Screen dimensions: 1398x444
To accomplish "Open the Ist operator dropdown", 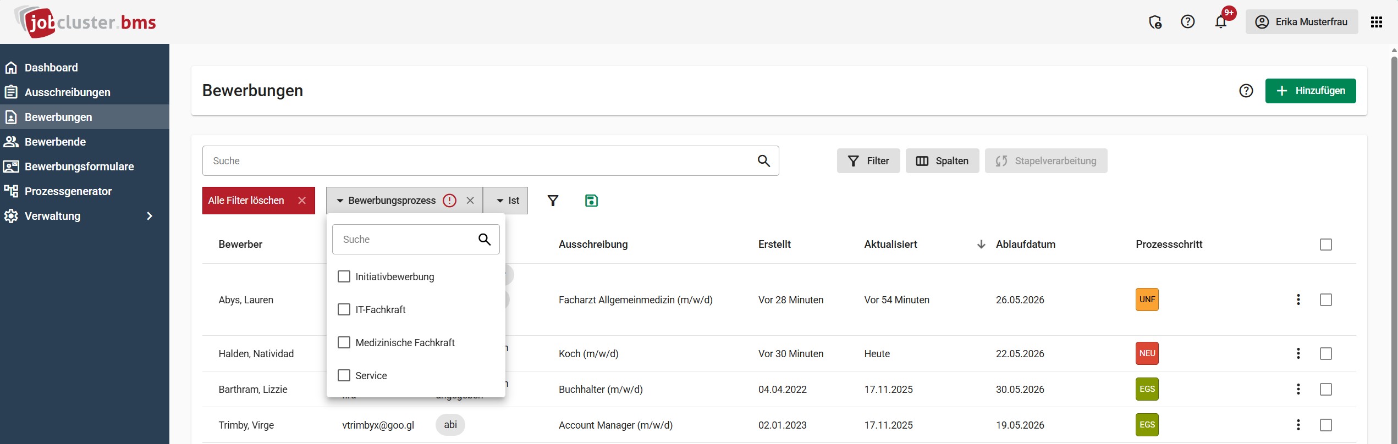I will click(x=507, y=201).
